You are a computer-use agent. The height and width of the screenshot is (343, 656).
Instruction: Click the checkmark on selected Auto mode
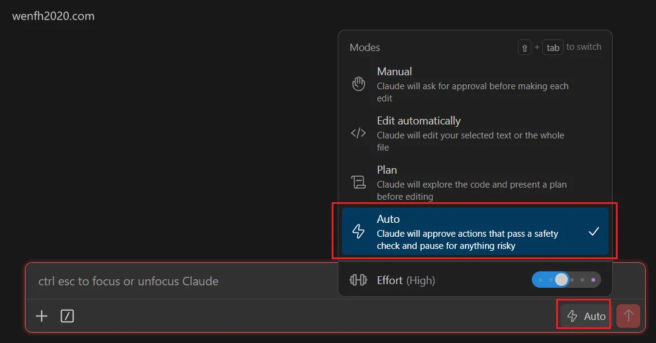coord(594,231)
